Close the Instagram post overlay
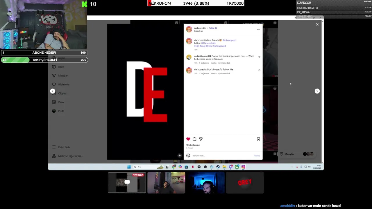 pyautogui.click(x=317, y=24)
